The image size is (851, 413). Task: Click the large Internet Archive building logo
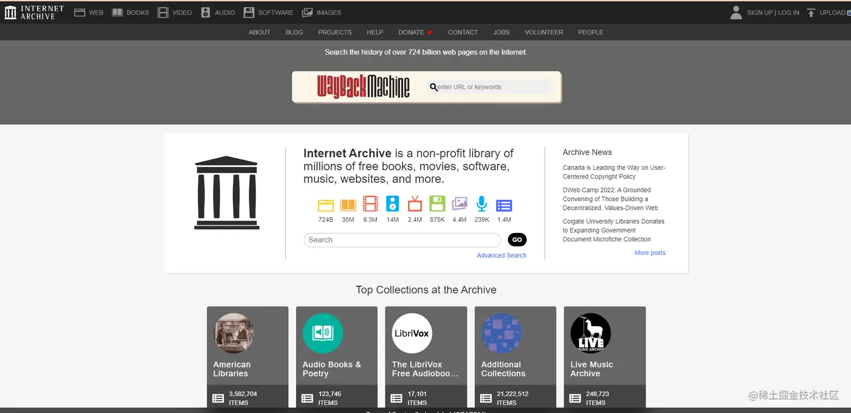point(226,192)
